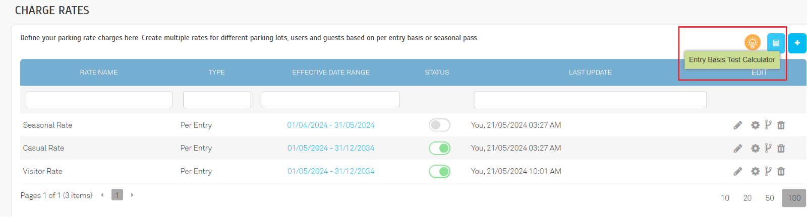The width and height of the screenshot is (807, 218).
Task: Delete the Seasonal Rate row
Action: pyautogui.click(x=781, y=125)
